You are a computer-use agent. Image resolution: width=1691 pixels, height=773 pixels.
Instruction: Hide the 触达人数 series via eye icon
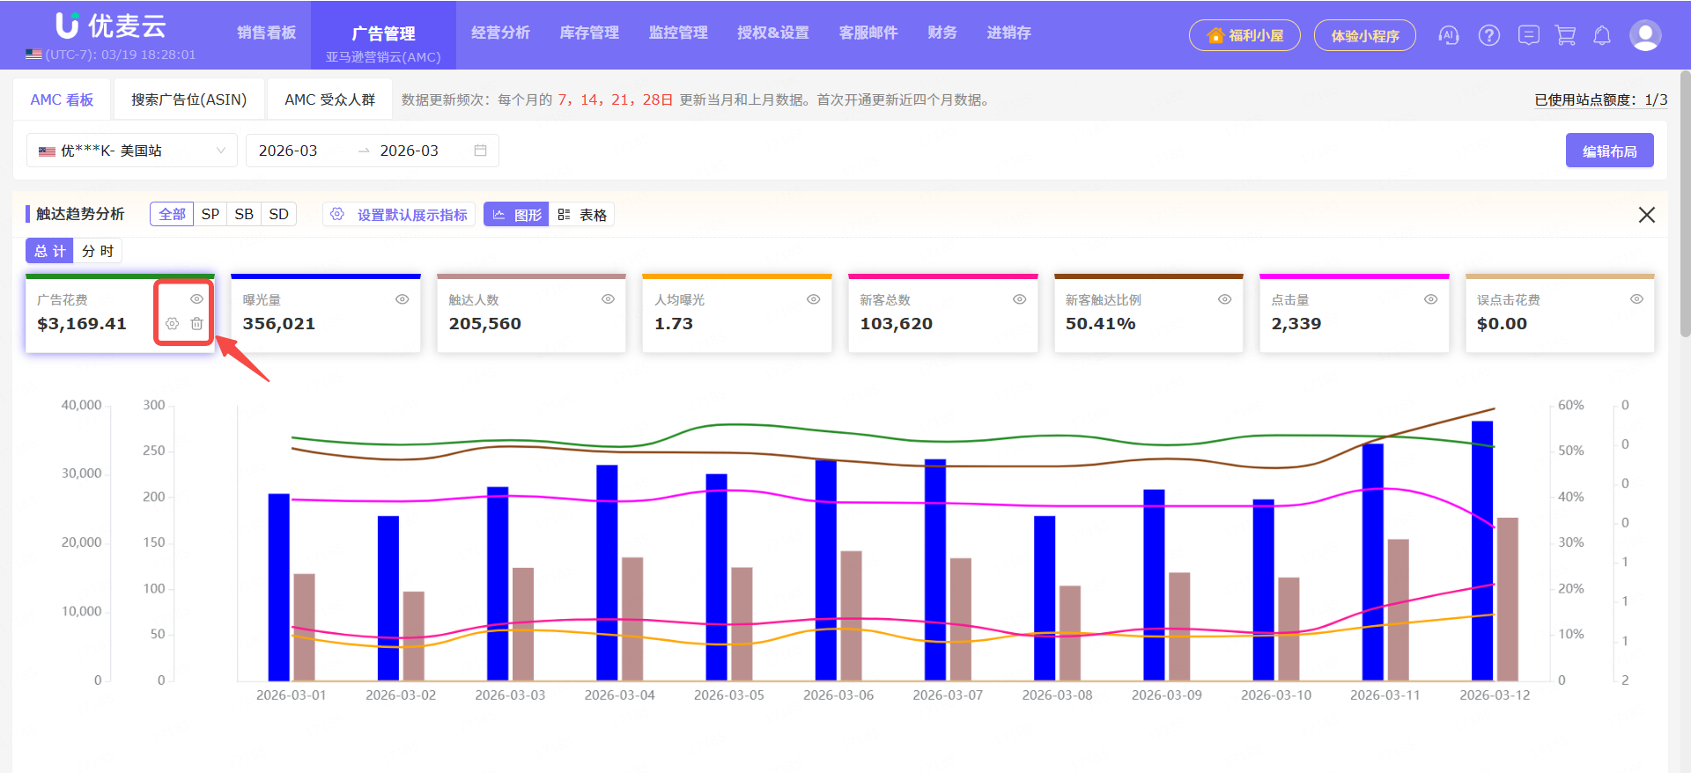click(x=608, y=299)
